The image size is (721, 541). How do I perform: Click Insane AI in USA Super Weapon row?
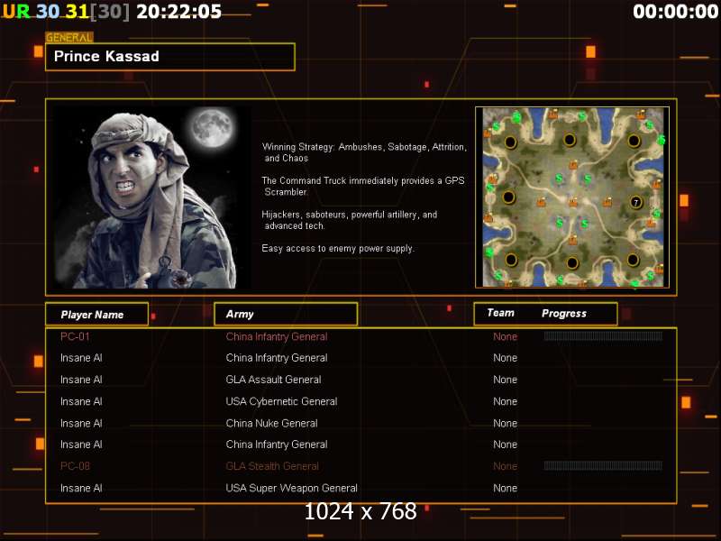[81, 488]
